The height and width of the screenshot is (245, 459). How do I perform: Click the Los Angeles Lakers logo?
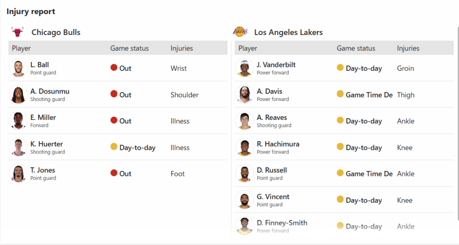[240, 32]
